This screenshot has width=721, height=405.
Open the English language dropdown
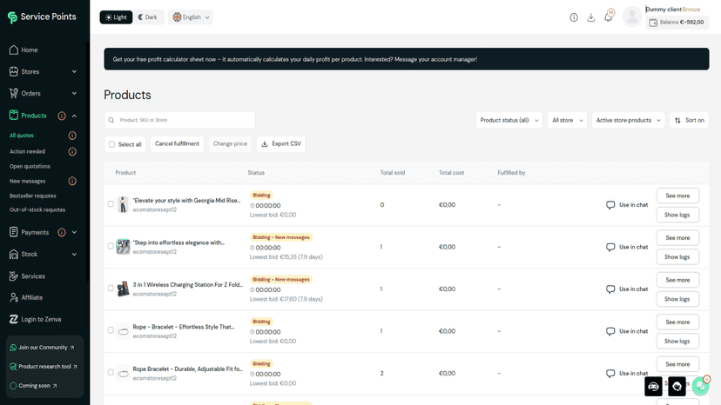tap(191, 17)
